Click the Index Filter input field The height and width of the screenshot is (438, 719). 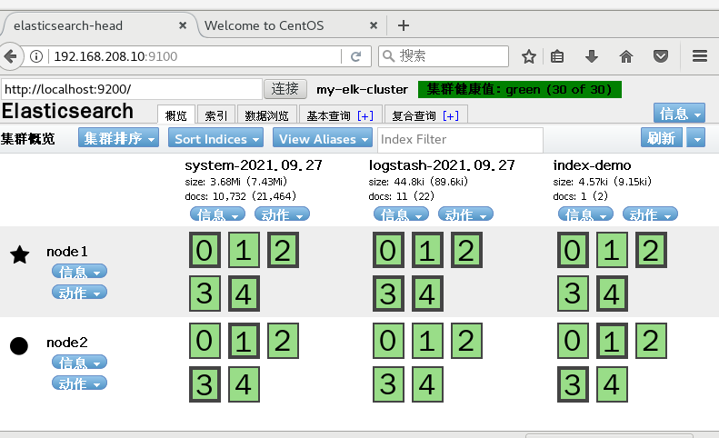point(460,139)
